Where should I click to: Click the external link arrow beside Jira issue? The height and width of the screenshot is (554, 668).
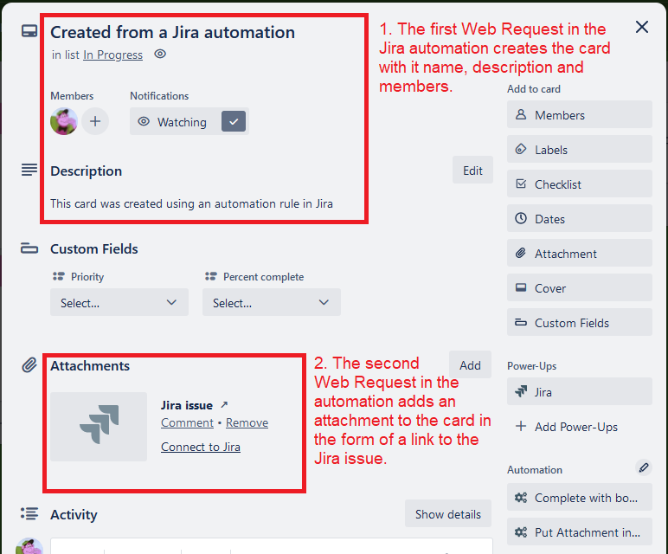click(224, 404)
